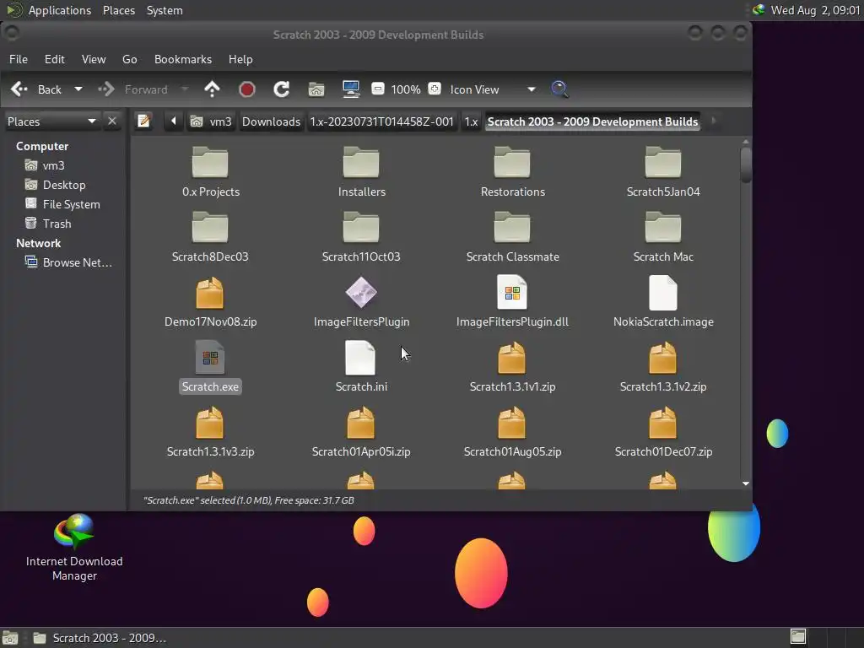
Task: Select the NokiaScratch.image file
Action: coord(663,302)
